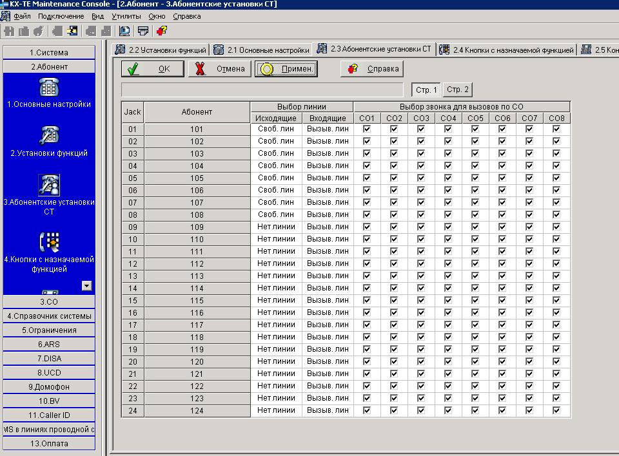Screen dimensions: 619x456
Task: Open incoming line selection for extension 118
Action: (x=328, y=337)
